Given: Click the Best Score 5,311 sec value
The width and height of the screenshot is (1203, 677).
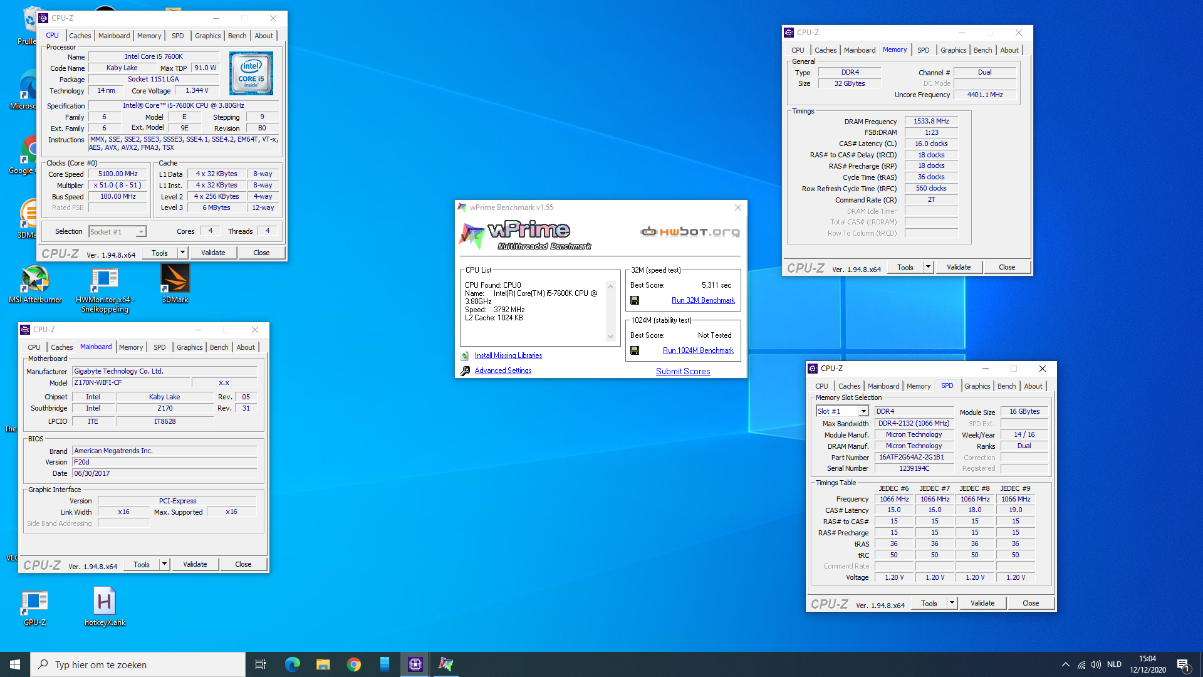Looking at the screenshot, I should pos(716,285).
